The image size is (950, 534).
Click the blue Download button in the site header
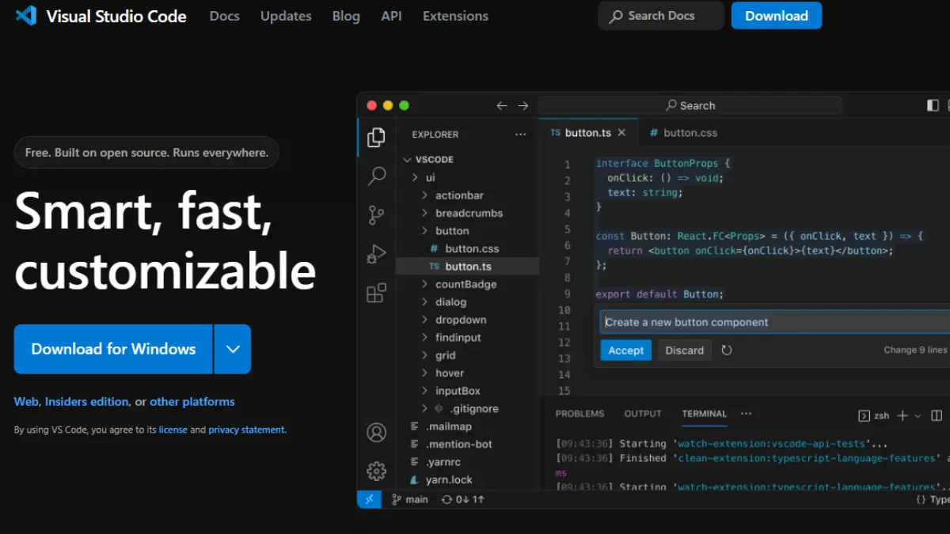coord(777,16)
